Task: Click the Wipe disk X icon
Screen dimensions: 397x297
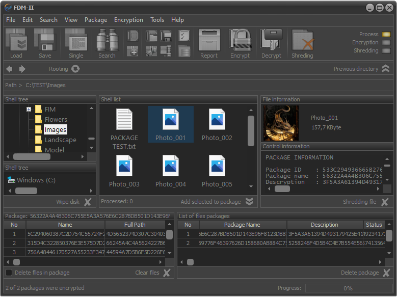Action: point(88,202)
